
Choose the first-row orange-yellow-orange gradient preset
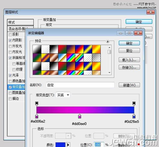point(96,49)
